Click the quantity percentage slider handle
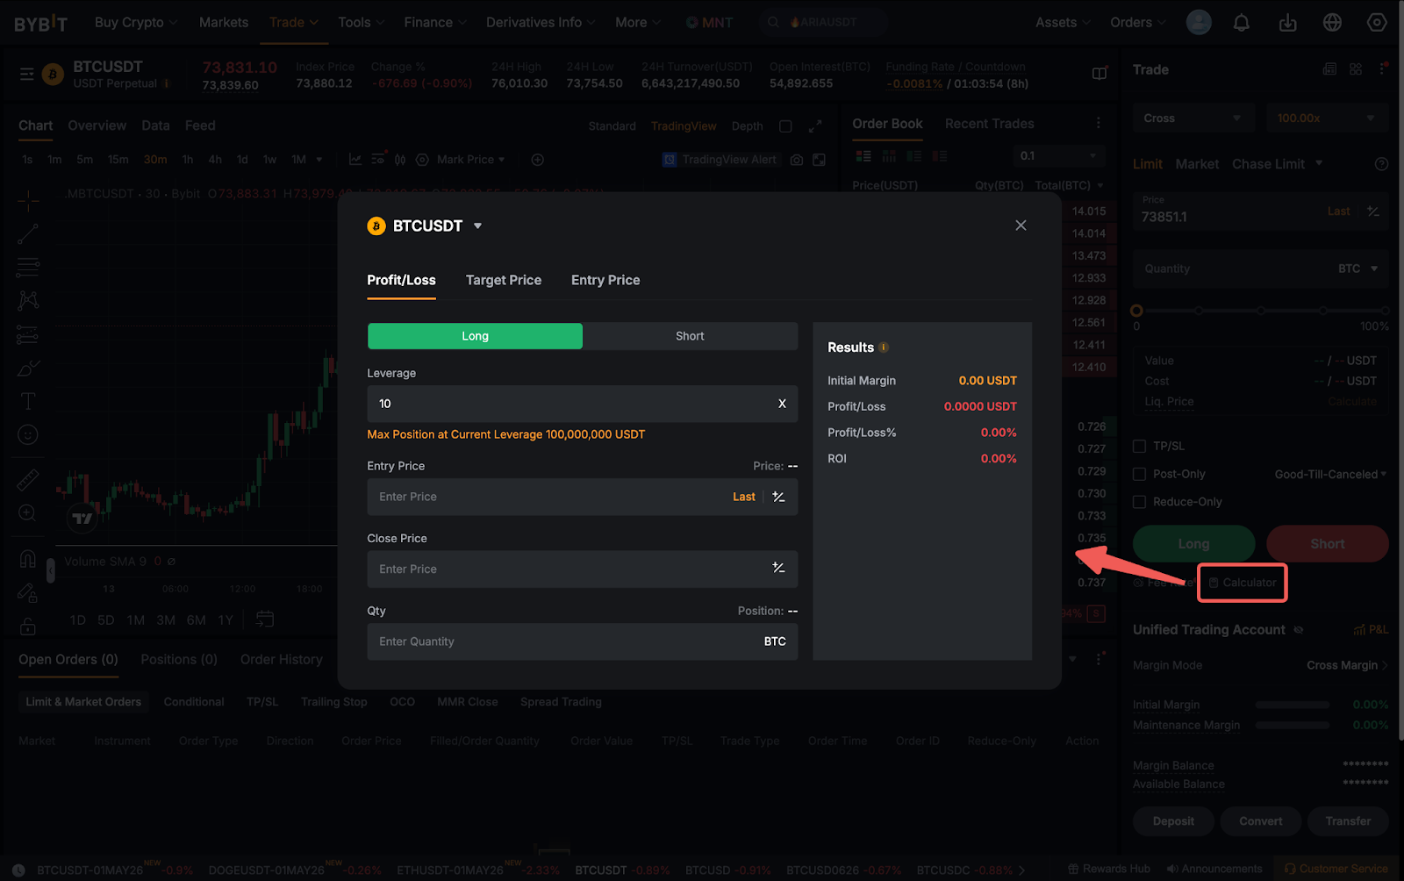 pyautogui.click(x=1136, y=311)
